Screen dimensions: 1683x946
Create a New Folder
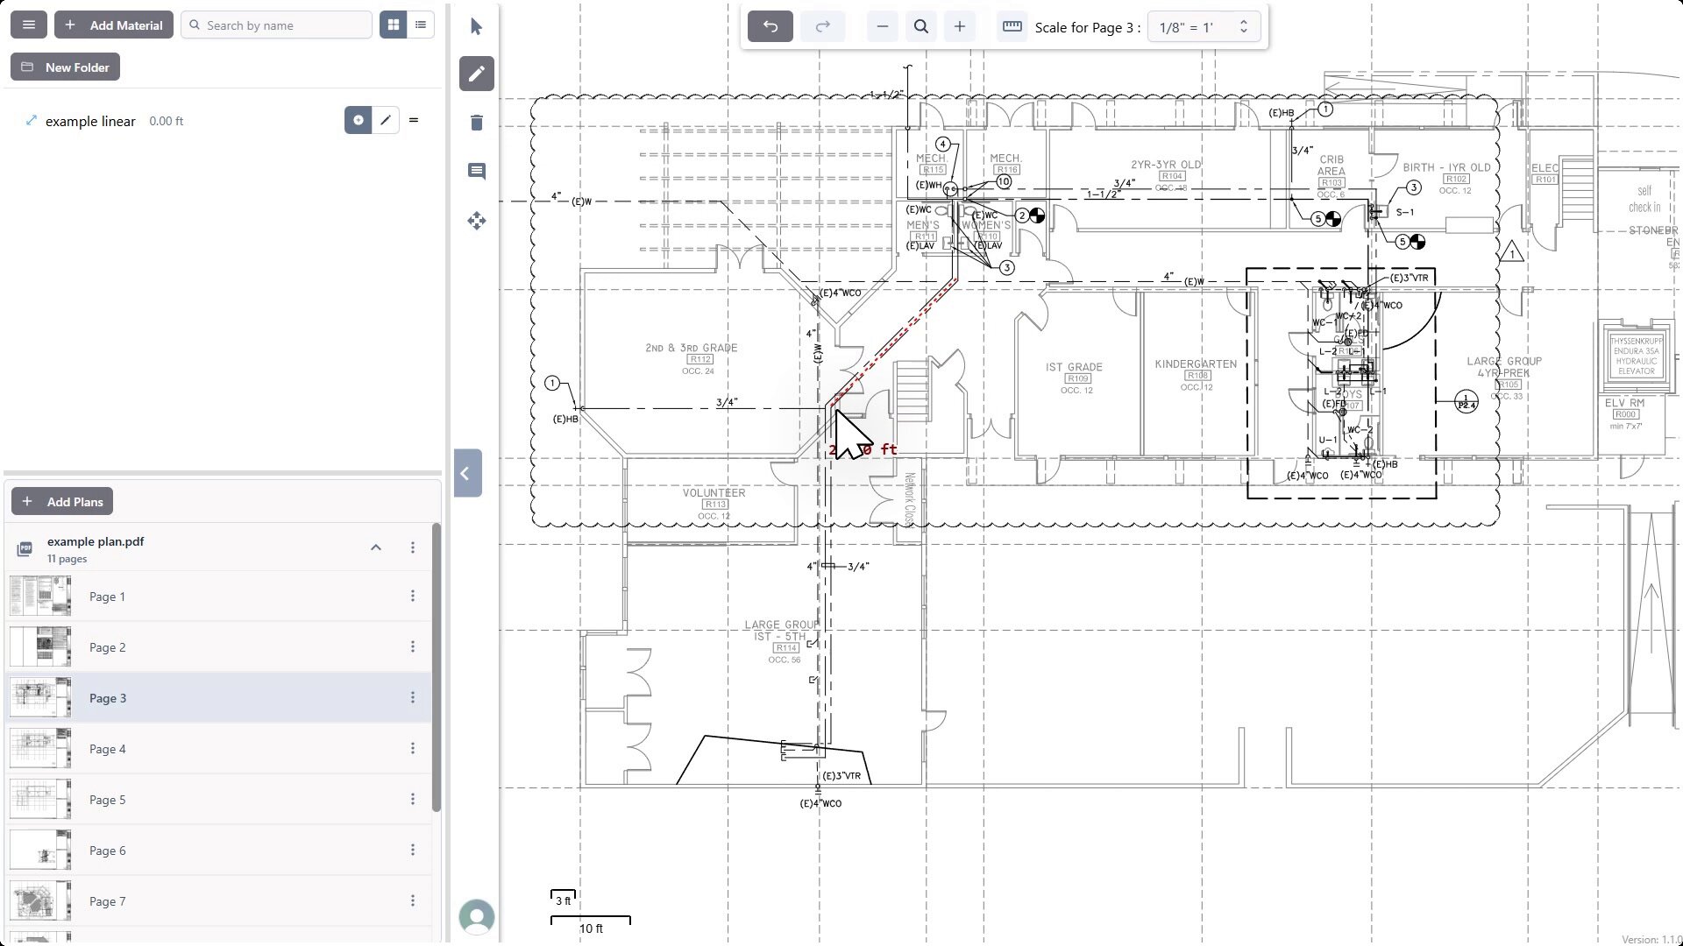[x=66, y=67]
